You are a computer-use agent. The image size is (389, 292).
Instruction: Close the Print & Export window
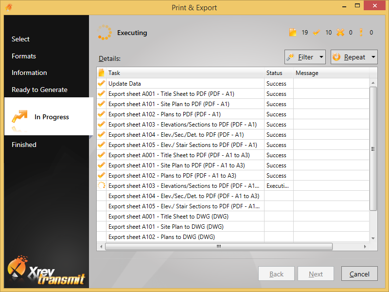[375, 5]
